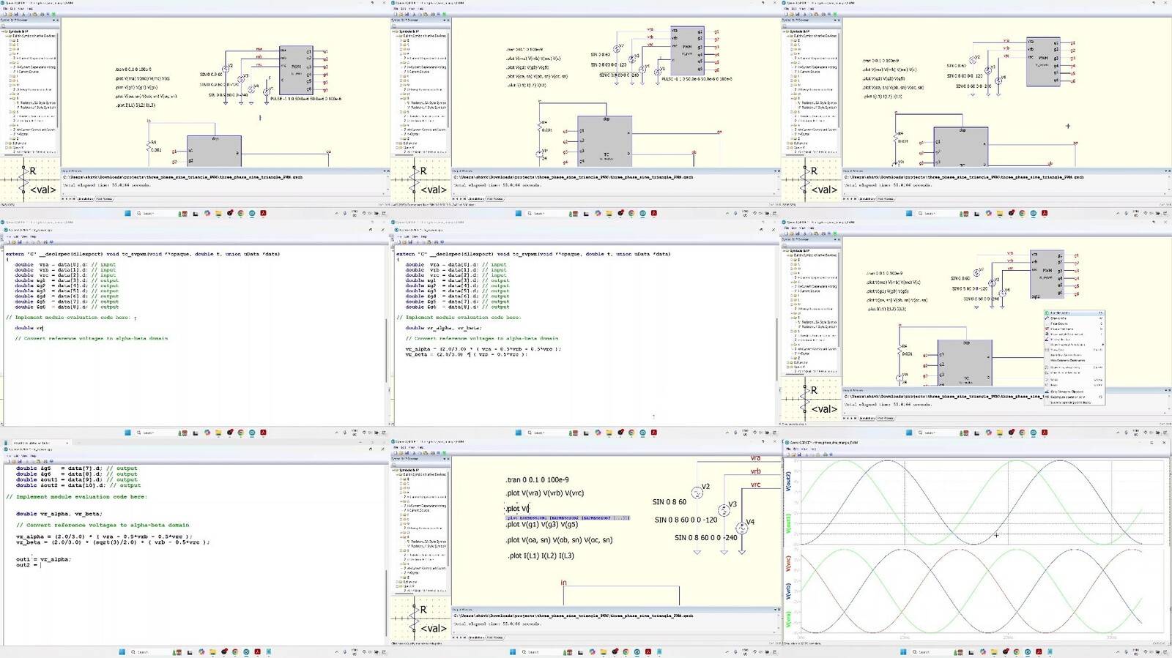Expand the Behavioral folder in the zoomed schematic's symbol browser
The height and width of the screenshot is (658, 1172).
coord(398,583)
